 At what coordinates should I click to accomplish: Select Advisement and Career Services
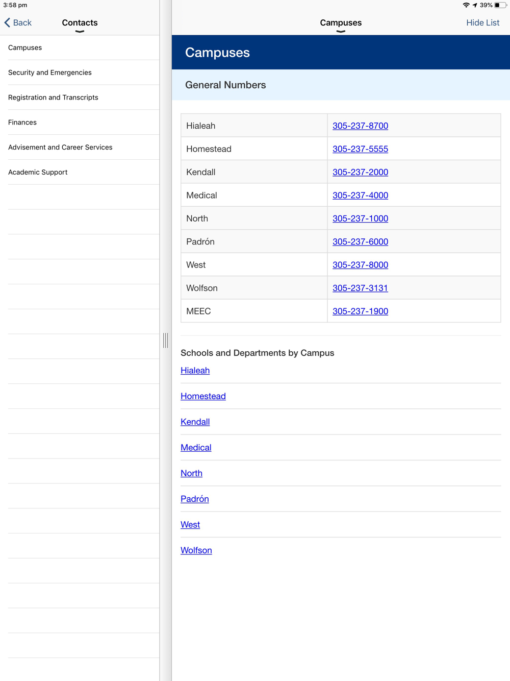[x=80, y=147]
